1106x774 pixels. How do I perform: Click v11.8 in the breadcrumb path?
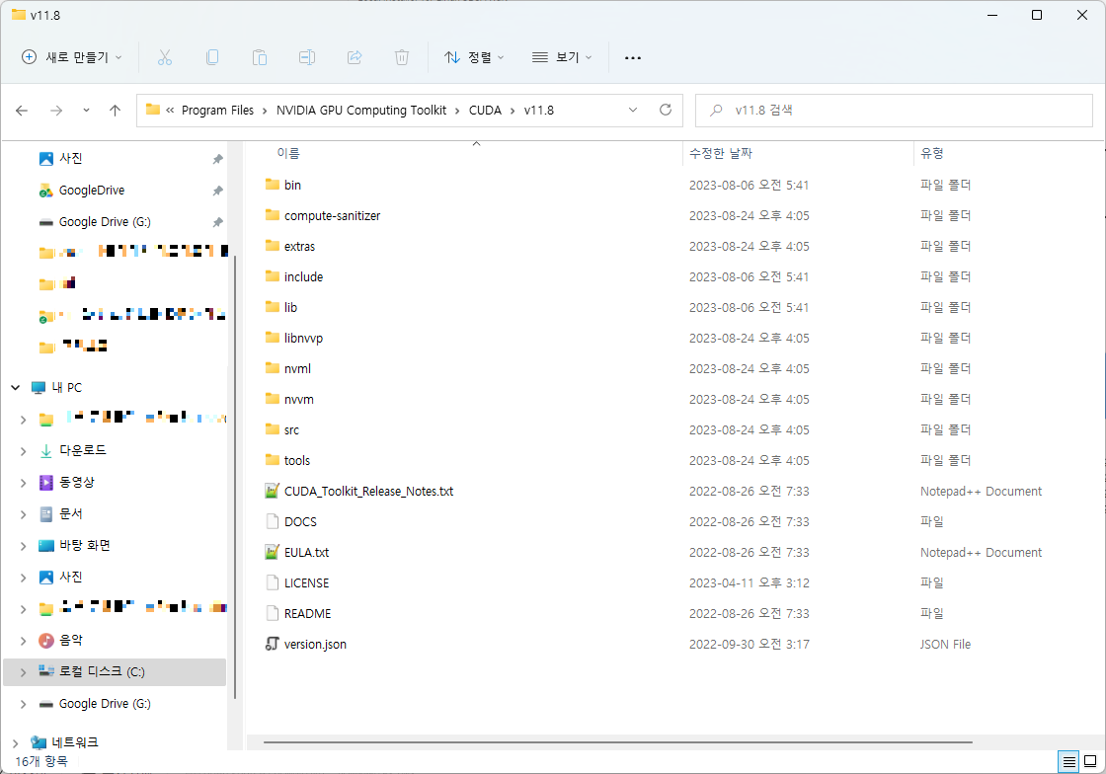coord(539,110)
